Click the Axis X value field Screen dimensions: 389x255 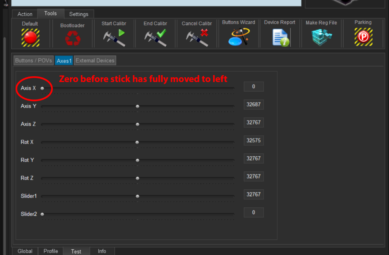(253, 87)
